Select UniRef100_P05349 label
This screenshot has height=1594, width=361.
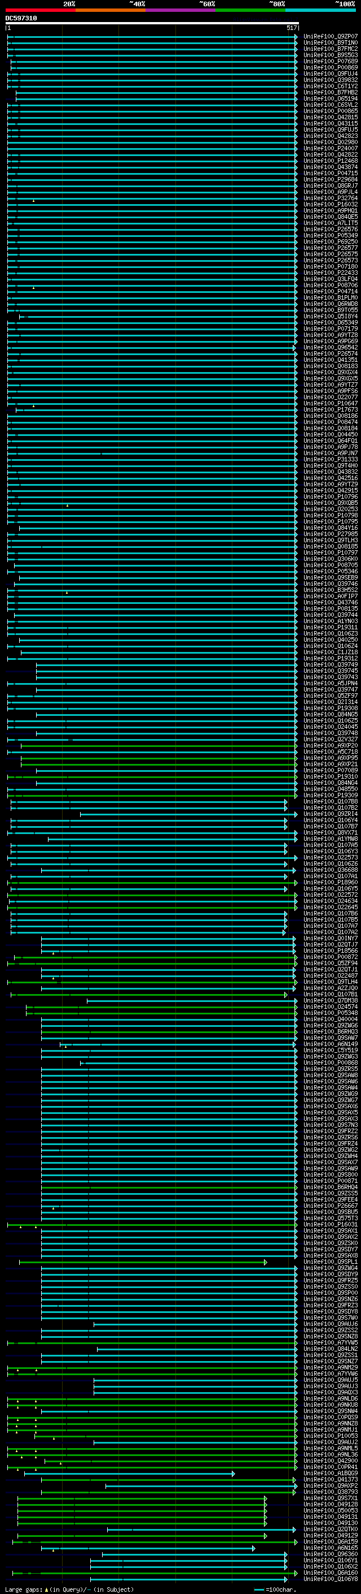click(331, 235)
